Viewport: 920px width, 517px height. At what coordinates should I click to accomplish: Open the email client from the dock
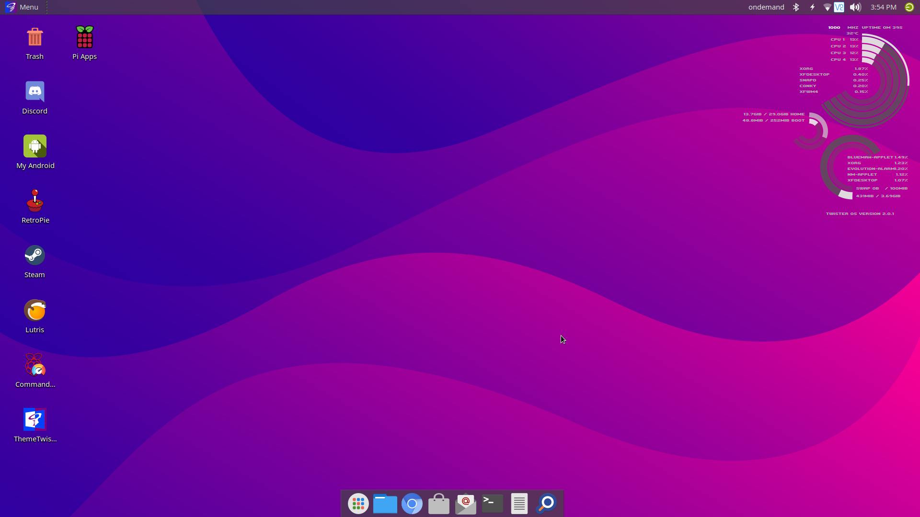pyautogui.click(x=465, y=503)
